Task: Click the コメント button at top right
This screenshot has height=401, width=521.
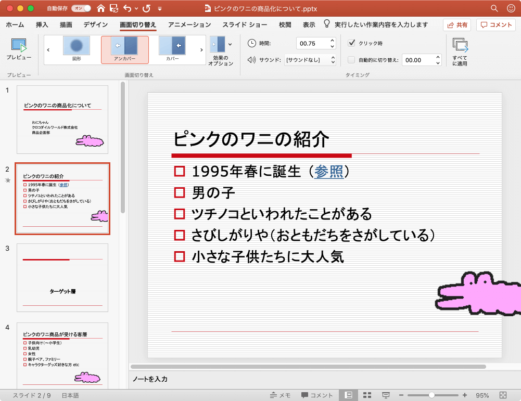Action: [496, 25]
